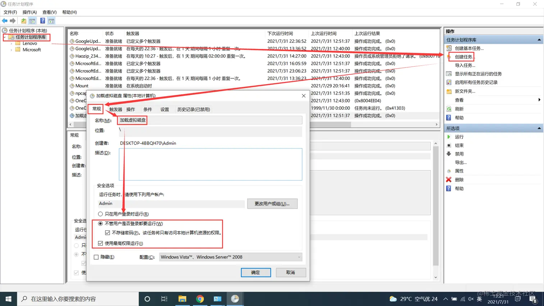Click the 取消 button
The width and height of the screenshot is (544, 306).
coord(291,273)
